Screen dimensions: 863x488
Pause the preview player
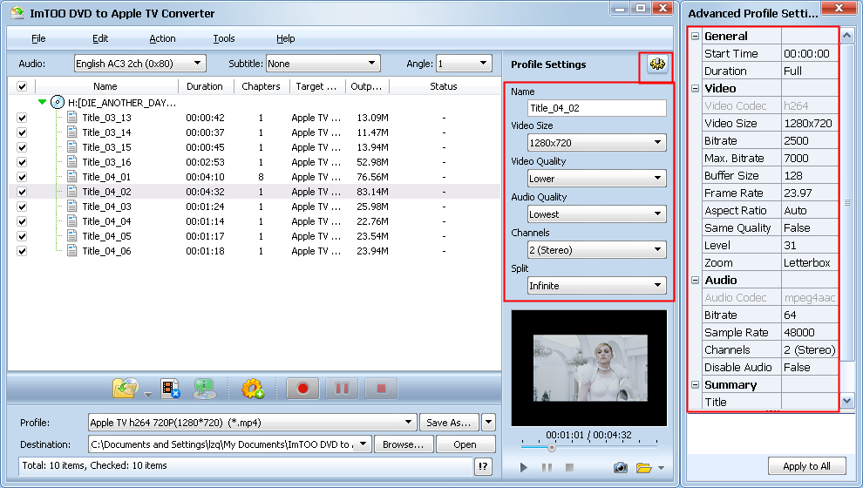[x=547, y=467]
